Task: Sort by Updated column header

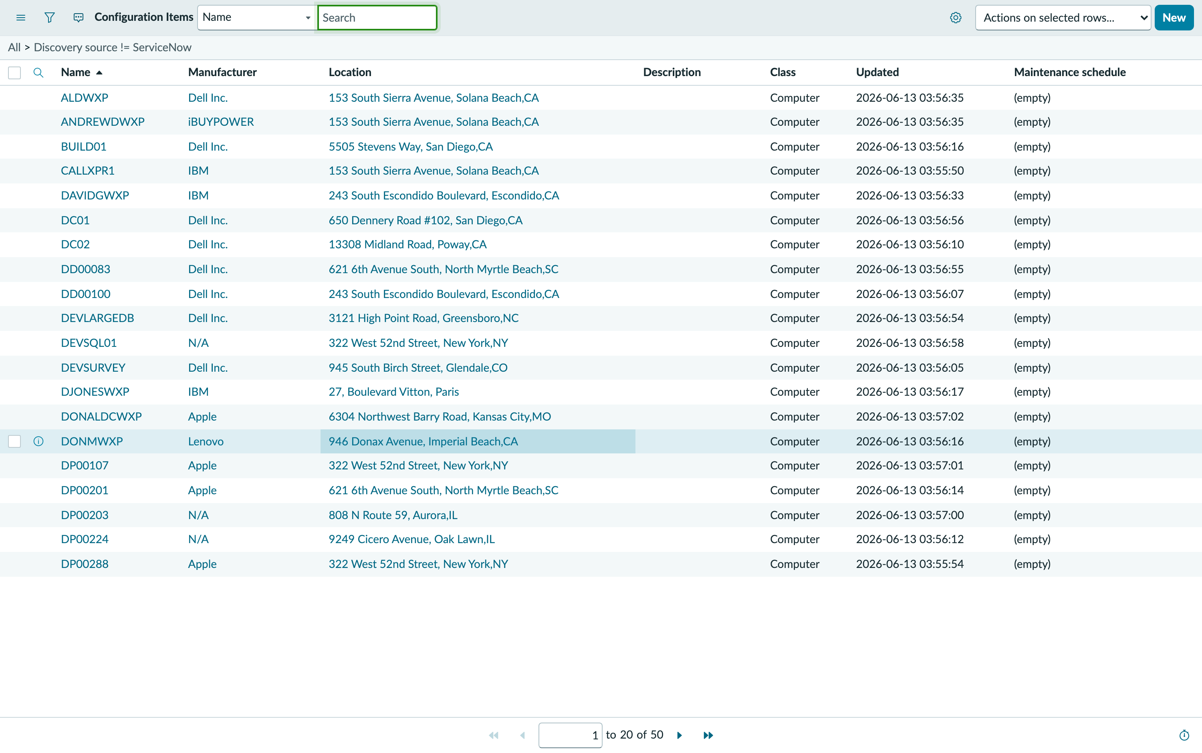Action: [x=877, y=72]
